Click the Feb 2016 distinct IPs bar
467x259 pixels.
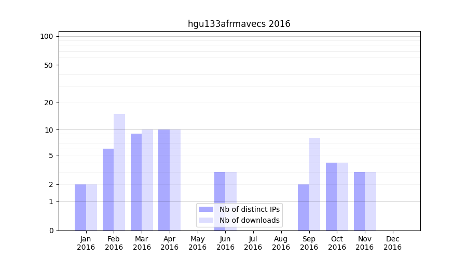pyautogui.click(x=108, y=189)
